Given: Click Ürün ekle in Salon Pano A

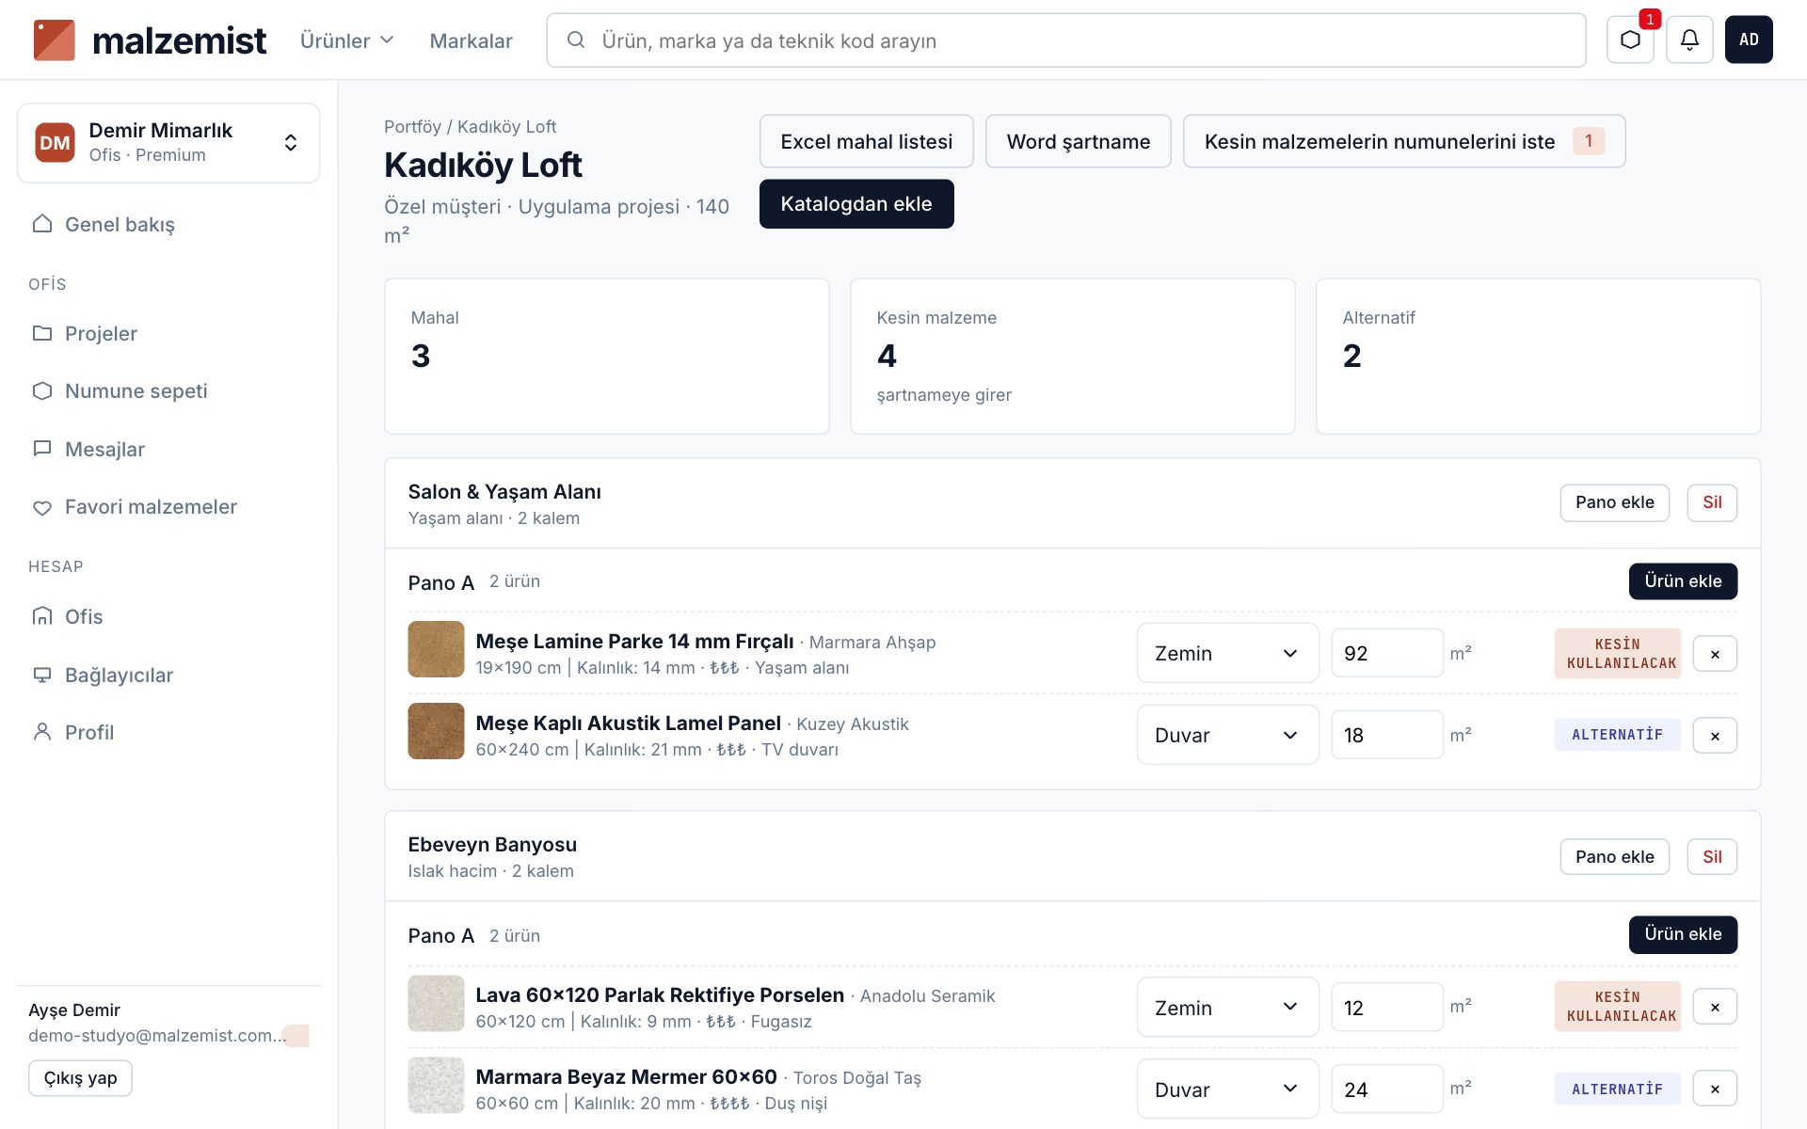Looking at the screenshot, I should [1683, 581].
